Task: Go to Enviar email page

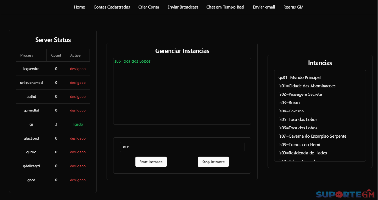Action: 264,7
